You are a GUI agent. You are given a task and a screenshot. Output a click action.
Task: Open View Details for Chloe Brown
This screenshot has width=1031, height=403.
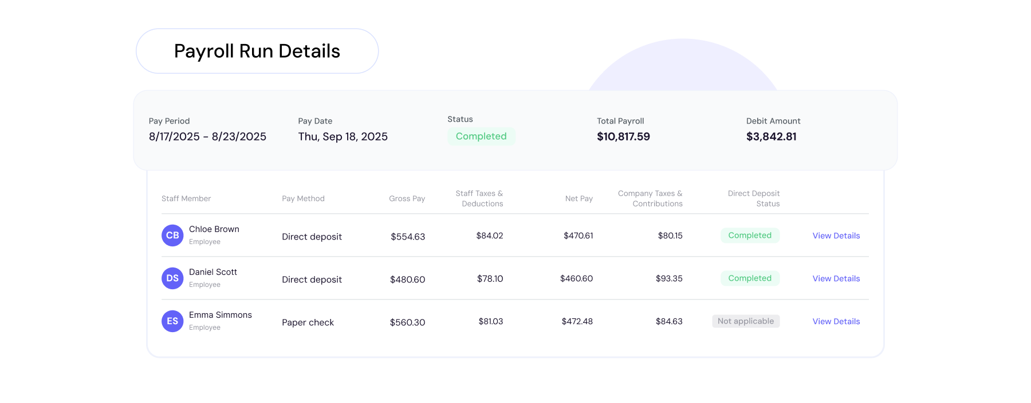pos(836,236)
